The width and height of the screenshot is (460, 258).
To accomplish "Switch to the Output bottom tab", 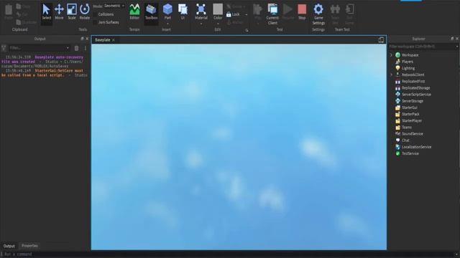I will coord(9,246).
